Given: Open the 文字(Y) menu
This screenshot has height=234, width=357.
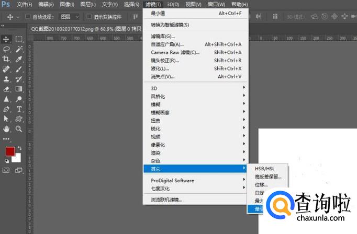Looking at the screenshot, I should click(110, 4).
